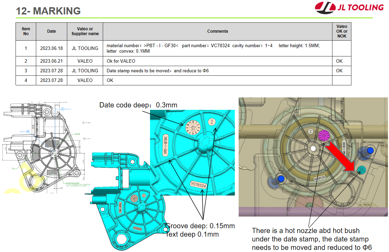
Task: Click the lower-left blue ejector pin
Action: point(281,178)
